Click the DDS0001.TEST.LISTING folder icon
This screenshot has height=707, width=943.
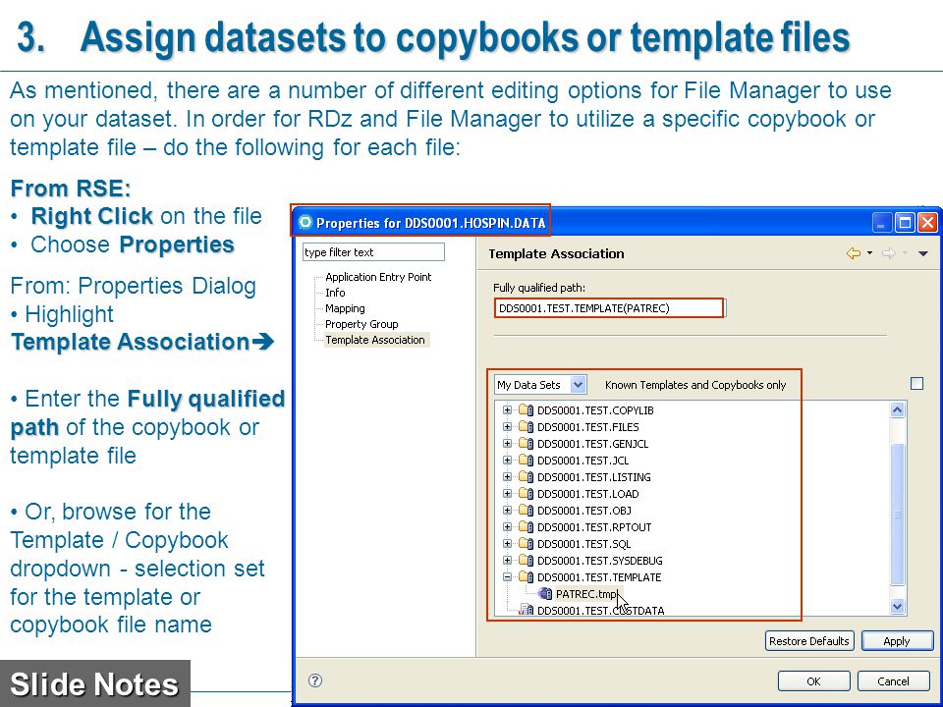click(527, 477)
